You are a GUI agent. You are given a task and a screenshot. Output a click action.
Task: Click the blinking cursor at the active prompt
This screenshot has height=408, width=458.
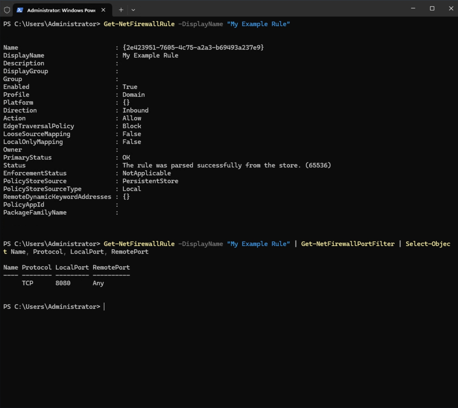pyautogui.click(x=105, y=306)
